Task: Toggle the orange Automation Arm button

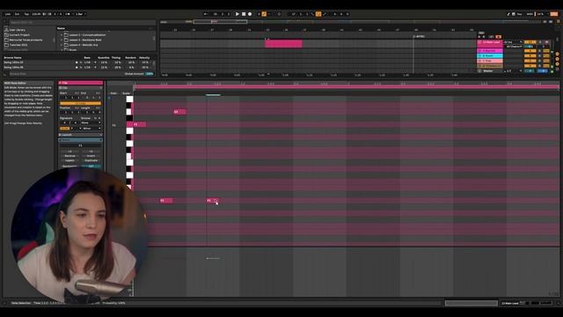Action: click(x=264, y=14)
